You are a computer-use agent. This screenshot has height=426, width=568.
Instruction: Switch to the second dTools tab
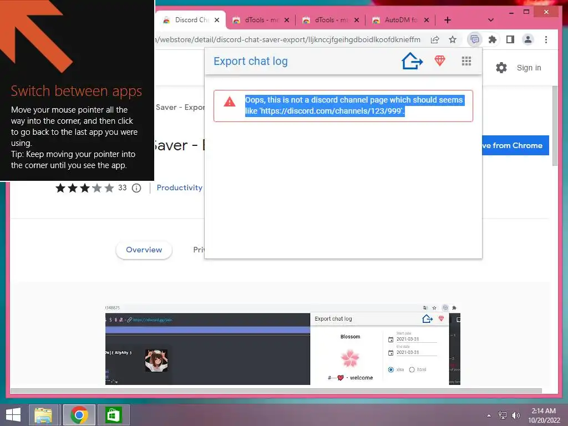pos(331,20)
